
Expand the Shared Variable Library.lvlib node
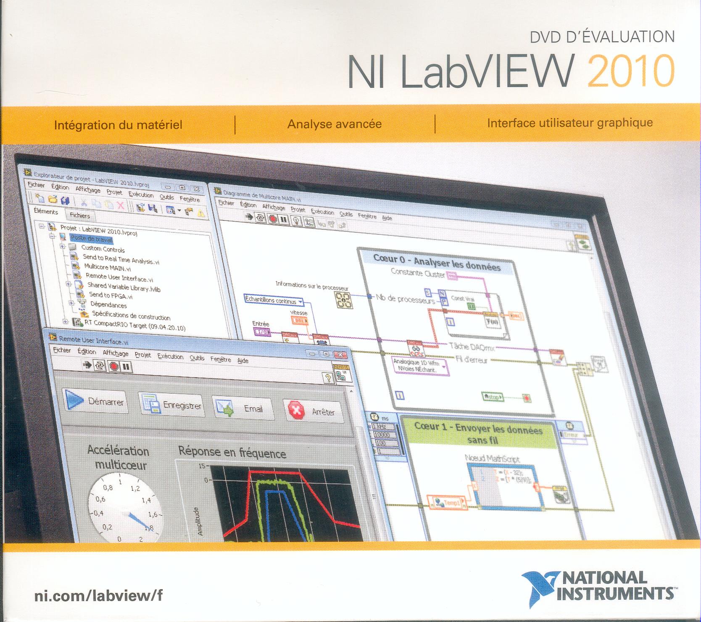[x=69, y=284]
